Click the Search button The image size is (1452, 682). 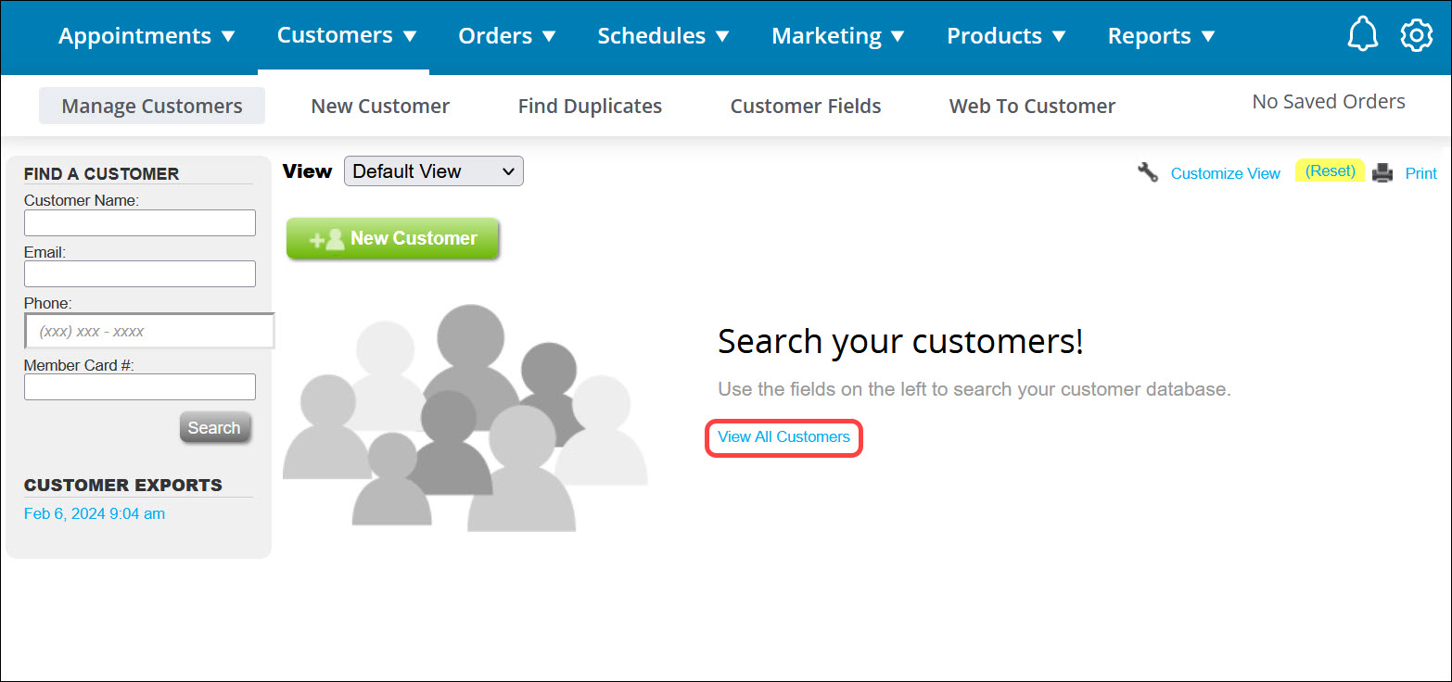coord(215,427)
